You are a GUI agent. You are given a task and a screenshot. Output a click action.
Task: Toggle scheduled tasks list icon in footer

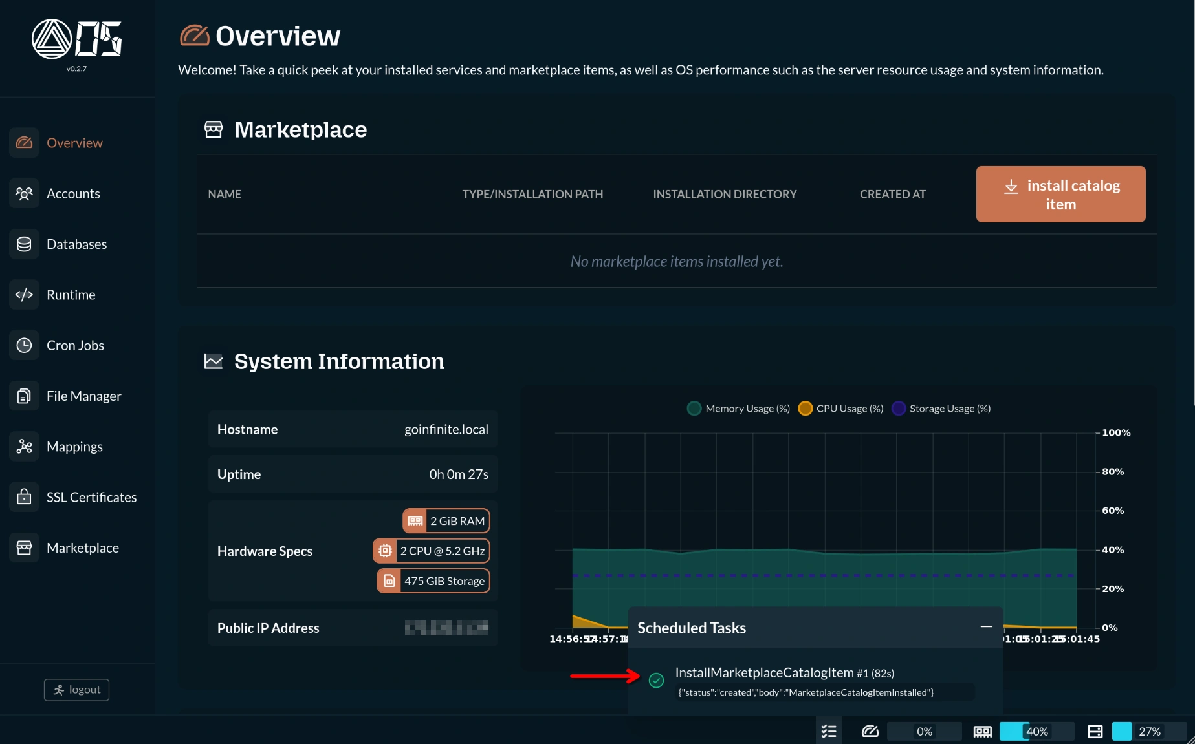(829, 731)
